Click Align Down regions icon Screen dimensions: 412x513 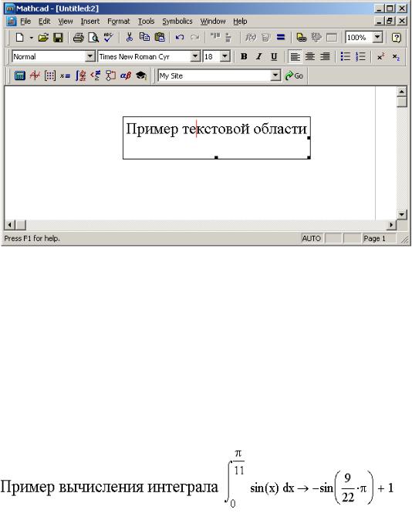click(x=228, y=37)
